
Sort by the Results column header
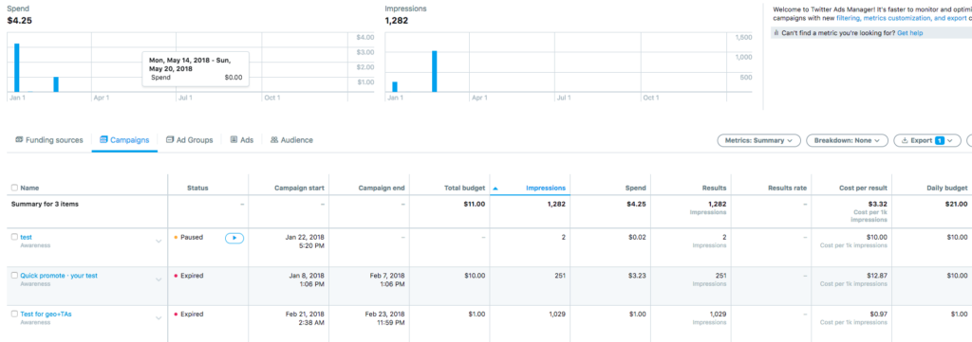714,188
